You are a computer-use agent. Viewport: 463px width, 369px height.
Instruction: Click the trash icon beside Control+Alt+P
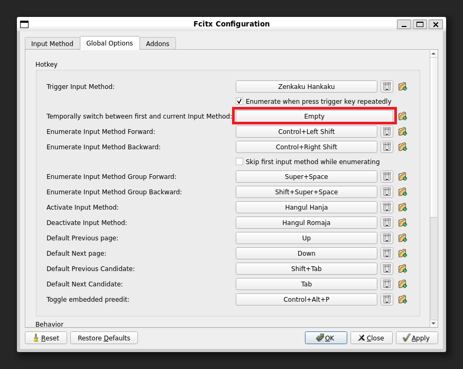click(x=387, y=300)
